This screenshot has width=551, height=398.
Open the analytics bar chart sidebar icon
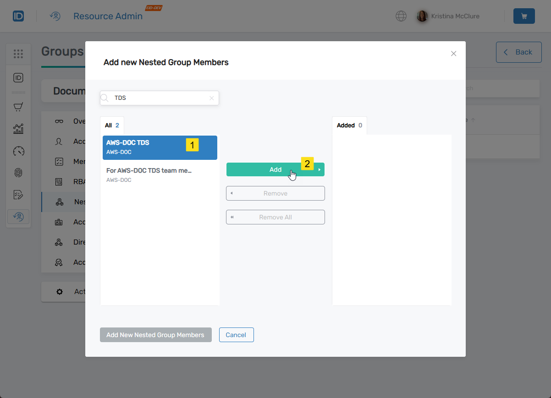tap(18, 129)
